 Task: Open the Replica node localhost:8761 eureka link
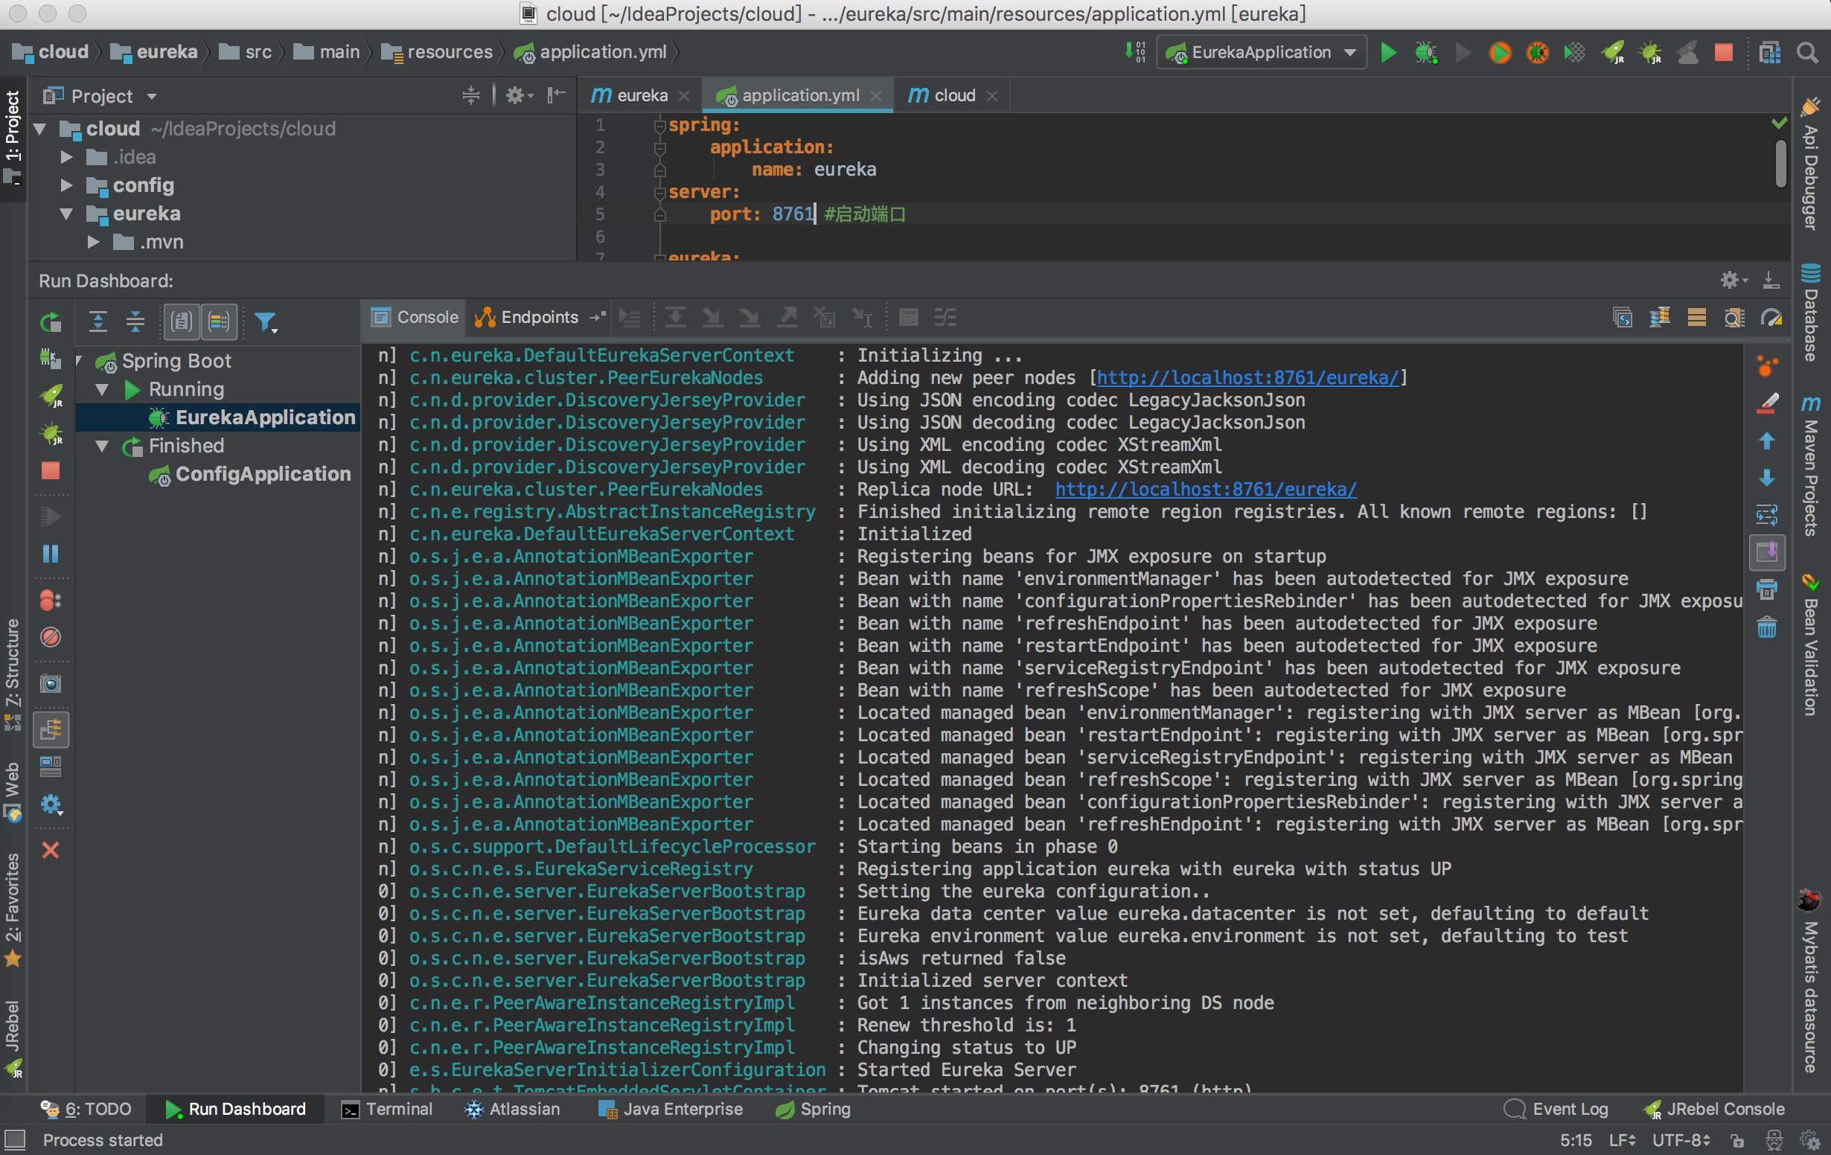(x=1205, y=490)
